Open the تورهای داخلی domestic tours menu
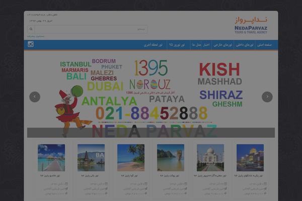 tap(245, 45)
